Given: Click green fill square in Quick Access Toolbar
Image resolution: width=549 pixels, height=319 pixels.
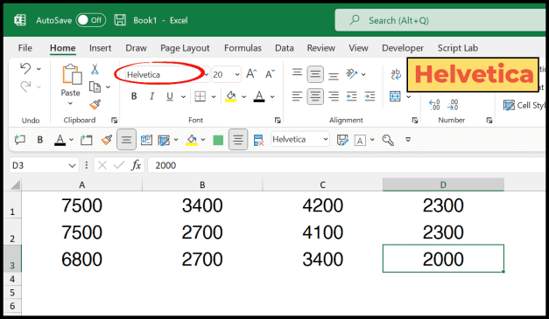Looking at the screenshot, I should 218,140.
